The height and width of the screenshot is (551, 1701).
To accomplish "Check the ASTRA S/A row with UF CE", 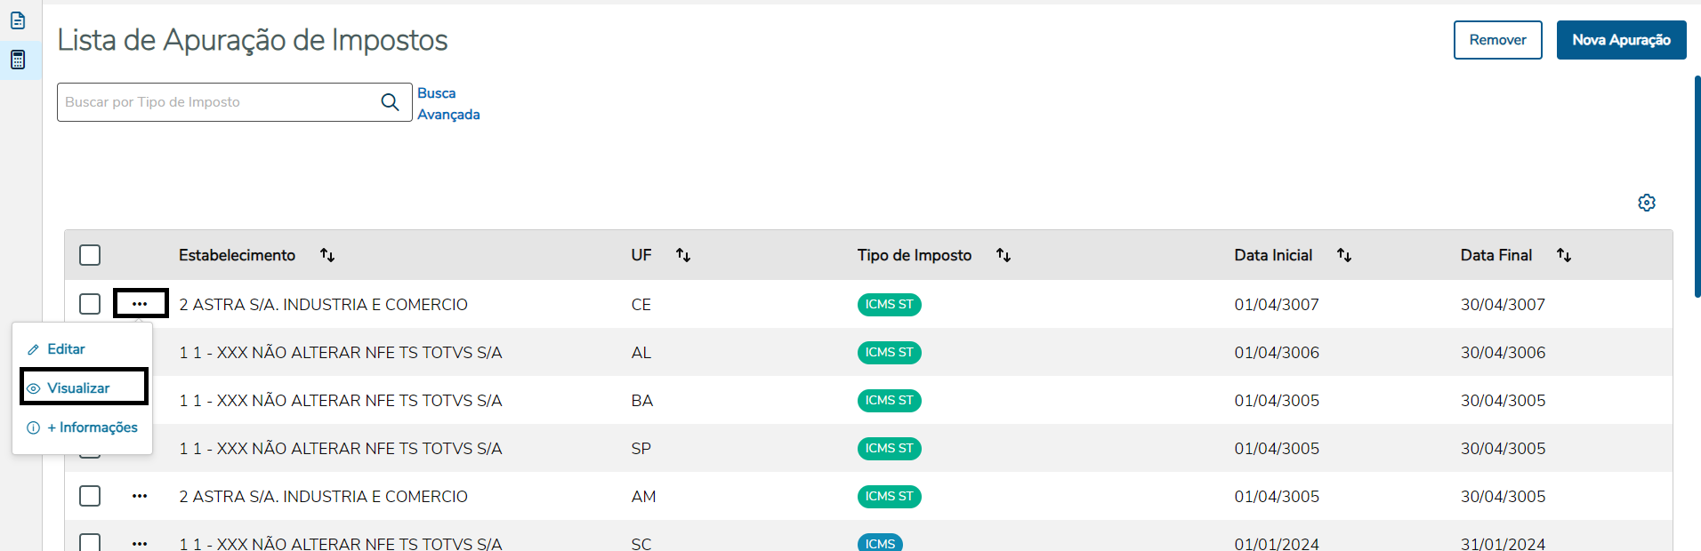I will (x=90, y=304).
